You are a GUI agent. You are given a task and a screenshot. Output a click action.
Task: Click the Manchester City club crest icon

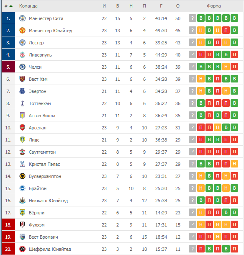pyautogui.click(x=22, y=18)
